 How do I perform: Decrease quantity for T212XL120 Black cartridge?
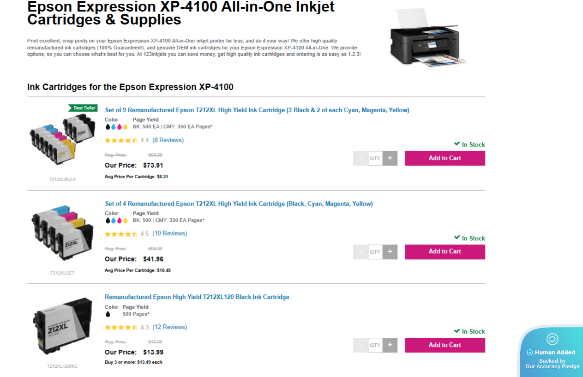coord(361,345)
